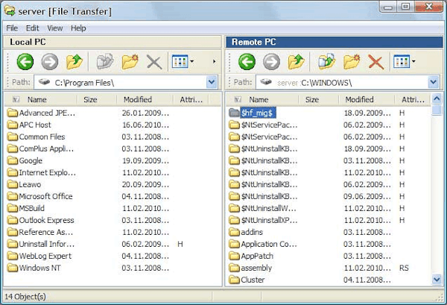
Task: Select the $hf_mig$ remote folder
Action: coord(257,113)
